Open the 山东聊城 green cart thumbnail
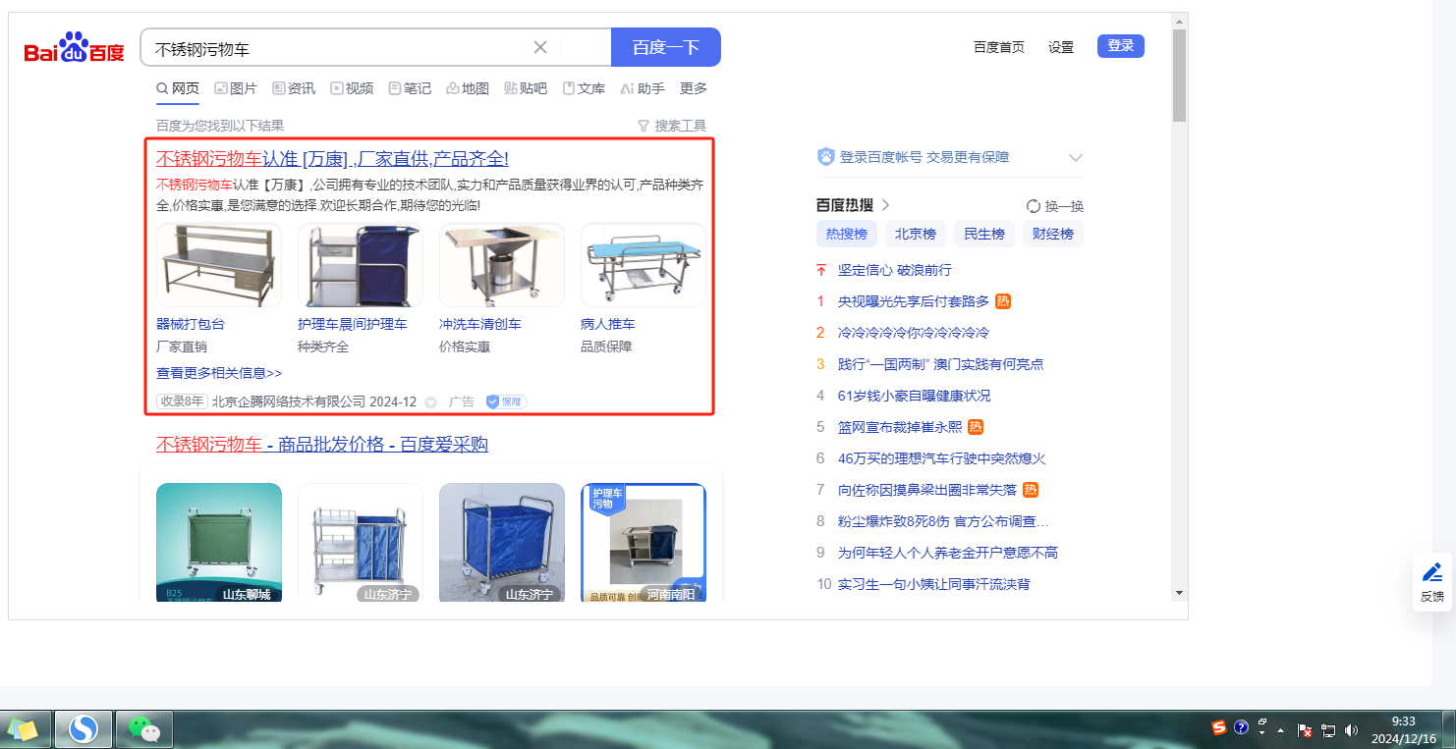Screen dimensions: 1456x749 coord(219,542)
